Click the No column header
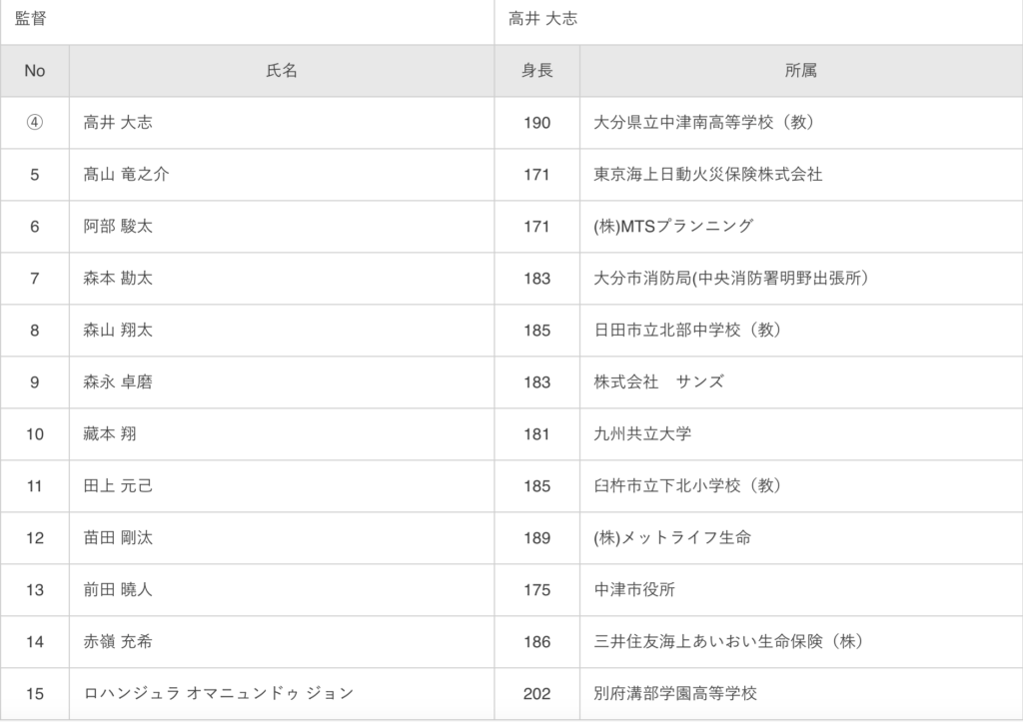The height and width of the screenshot is (722, 1023). pos(35,71)
